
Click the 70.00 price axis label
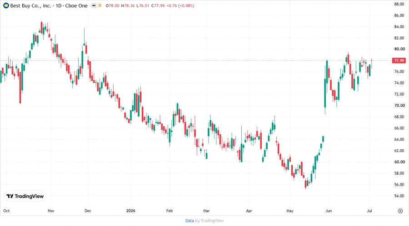(x=399, y=105)
